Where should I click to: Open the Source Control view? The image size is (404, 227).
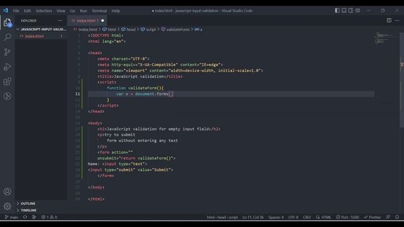[x=8, y=52]
